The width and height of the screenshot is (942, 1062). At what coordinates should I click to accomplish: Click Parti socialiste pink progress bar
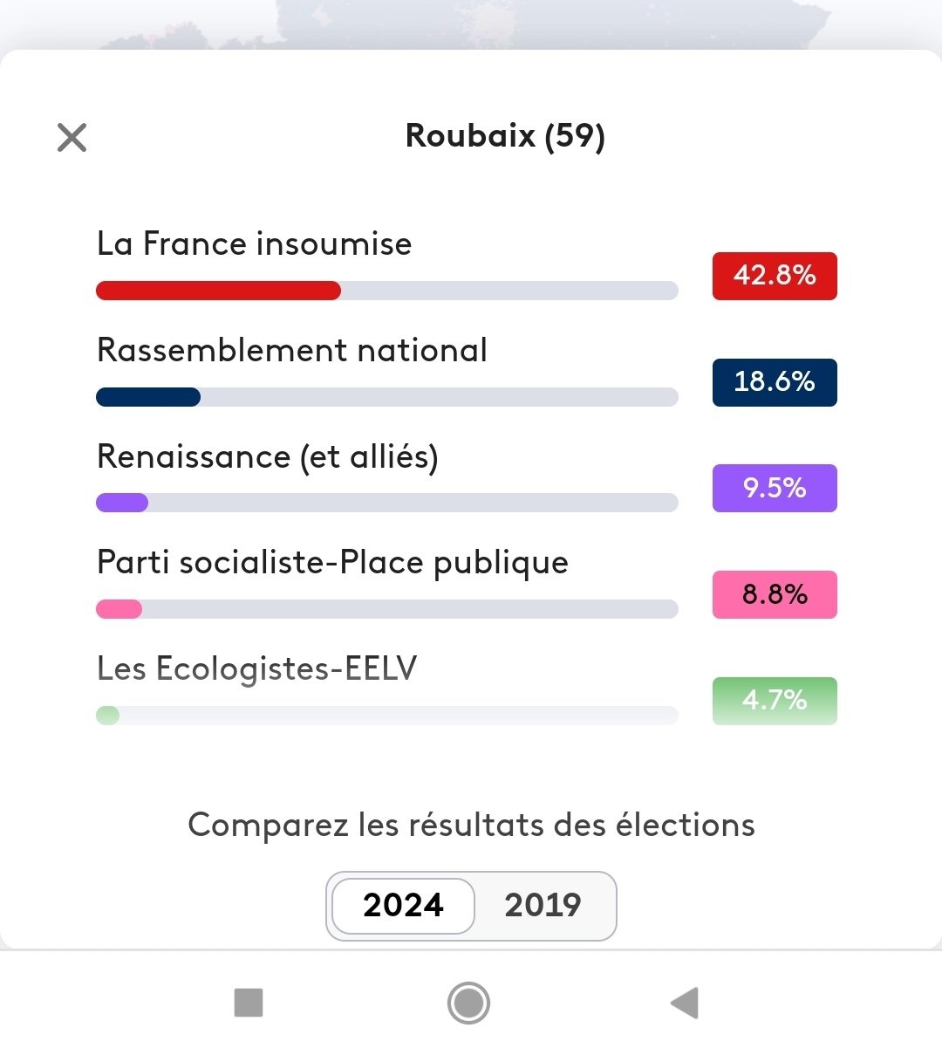pyautogui.click(x=387, y=609)
